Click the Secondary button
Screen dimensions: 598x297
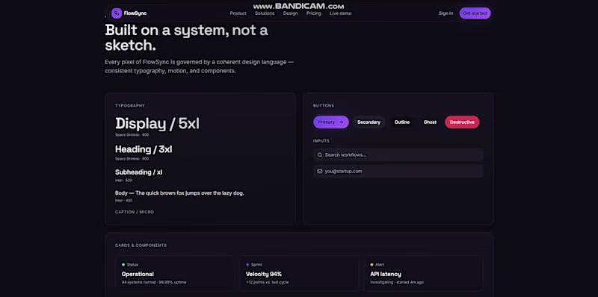point(369,122)
